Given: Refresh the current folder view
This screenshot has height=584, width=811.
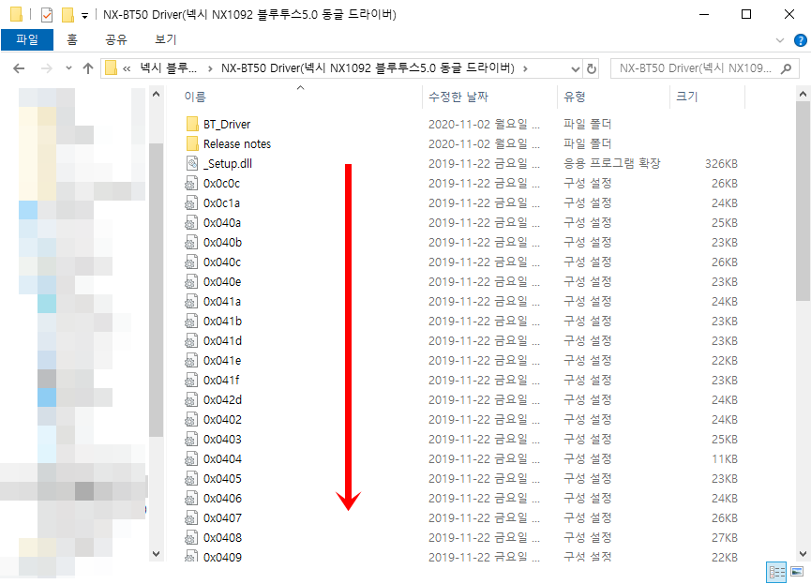Looking at the screenshot, I should click(592, 68).
